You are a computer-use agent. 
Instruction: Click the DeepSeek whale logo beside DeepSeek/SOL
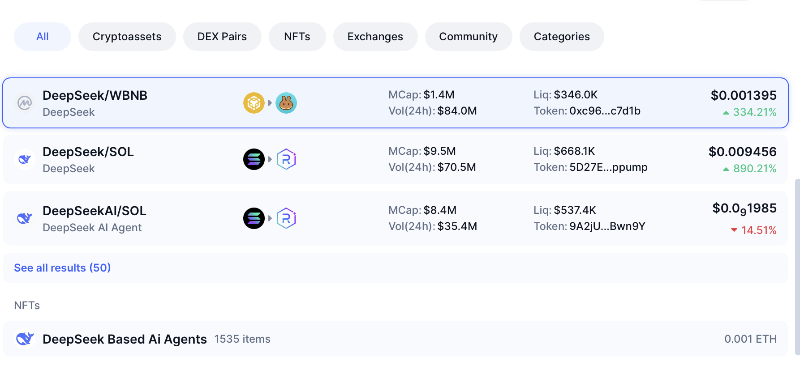click(x=25, y=159)
